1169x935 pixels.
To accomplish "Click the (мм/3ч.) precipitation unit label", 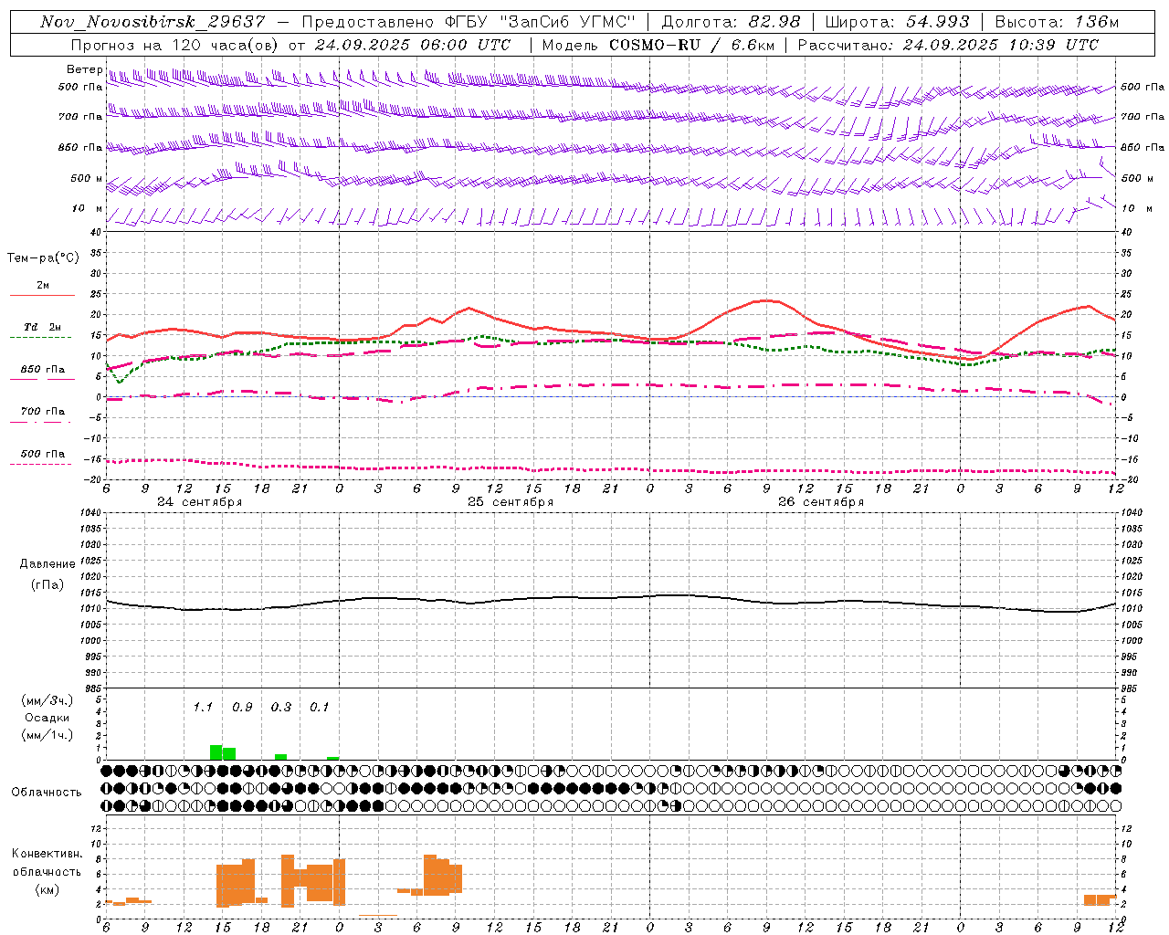I will (x=47, y=700).
